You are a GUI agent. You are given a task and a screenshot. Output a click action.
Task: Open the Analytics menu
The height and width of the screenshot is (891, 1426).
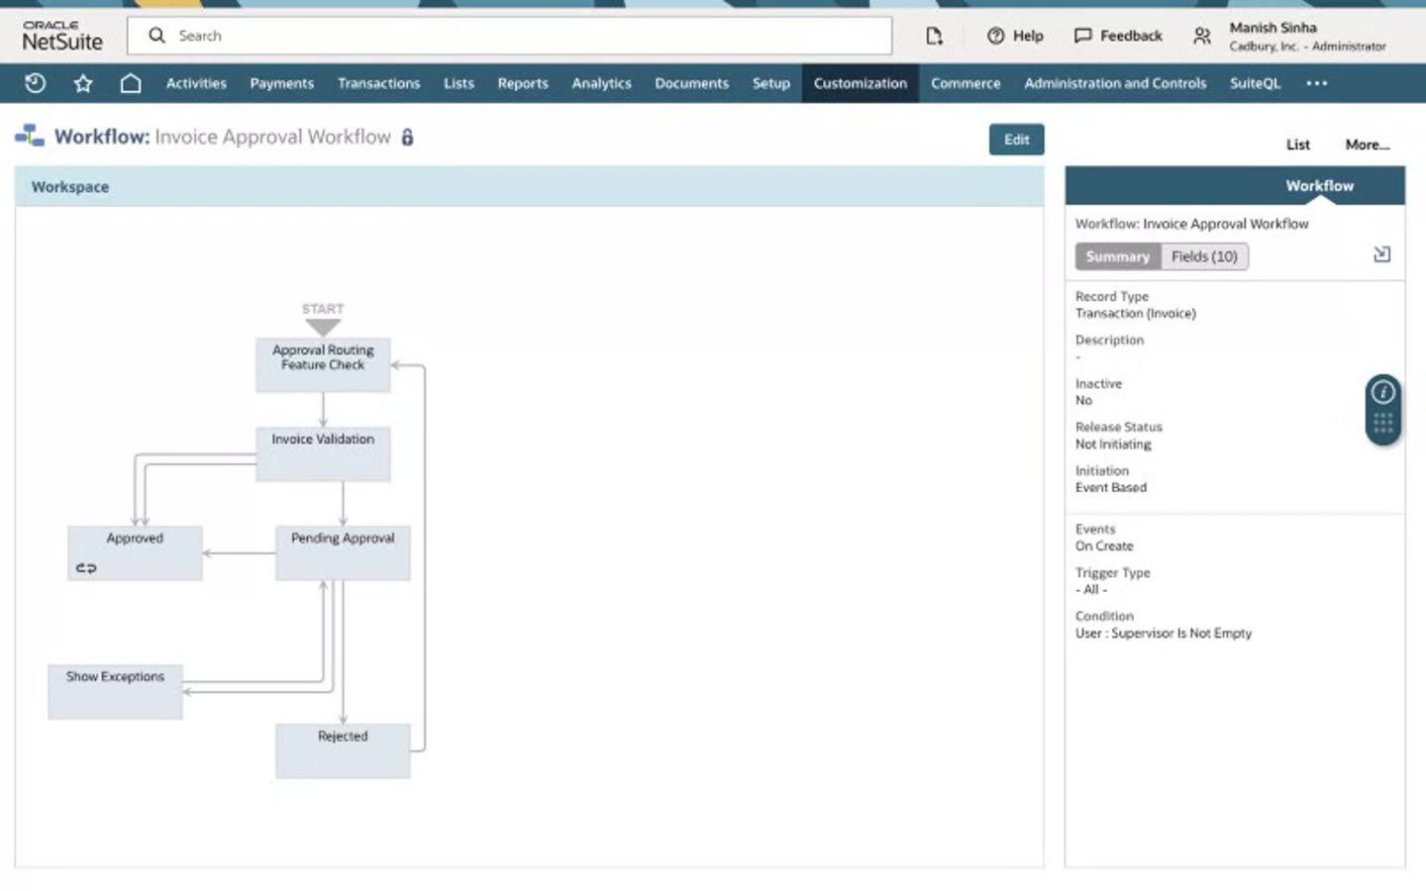[601, 83]
